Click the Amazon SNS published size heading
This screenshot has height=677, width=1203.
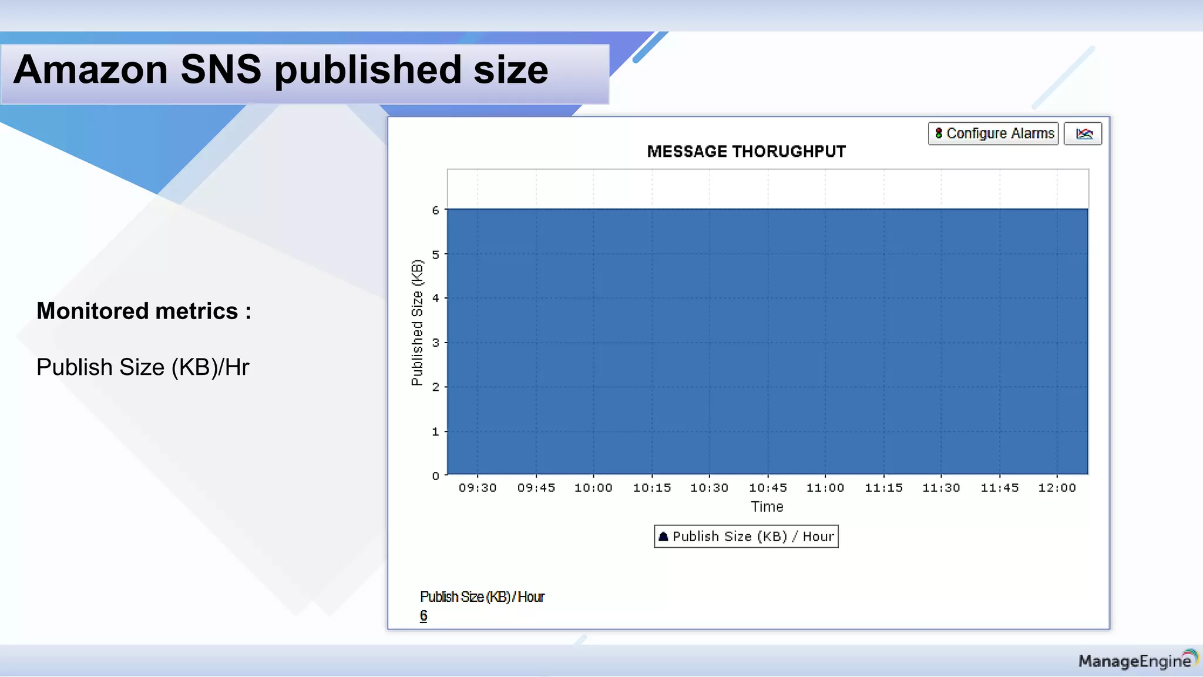click(x=281, y=70)
